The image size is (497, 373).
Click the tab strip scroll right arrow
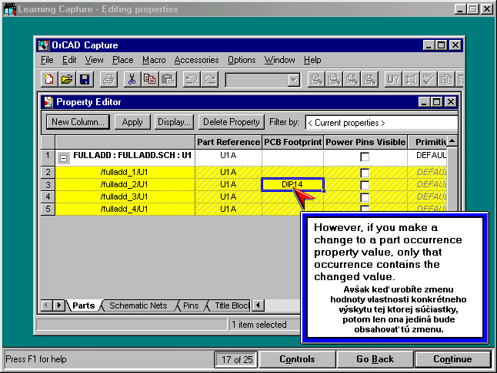[60, 305]
